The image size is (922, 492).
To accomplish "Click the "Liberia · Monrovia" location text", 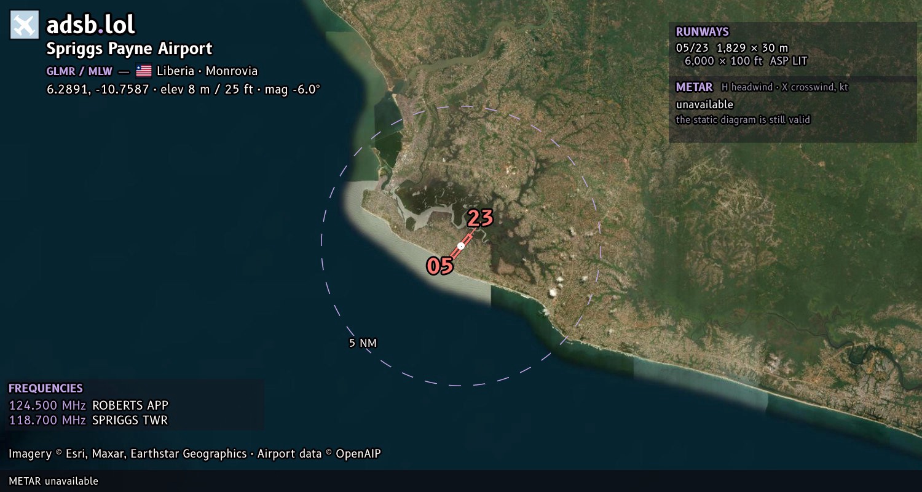I will 207,71.
